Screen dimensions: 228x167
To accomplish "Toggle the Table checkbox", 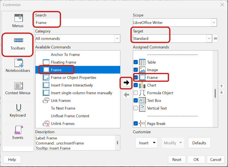I will pyautogui.click(x=136, y=62).
